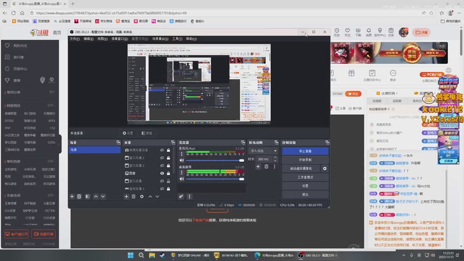Move source up with the up arrow in Sources panel

[150, 197]
